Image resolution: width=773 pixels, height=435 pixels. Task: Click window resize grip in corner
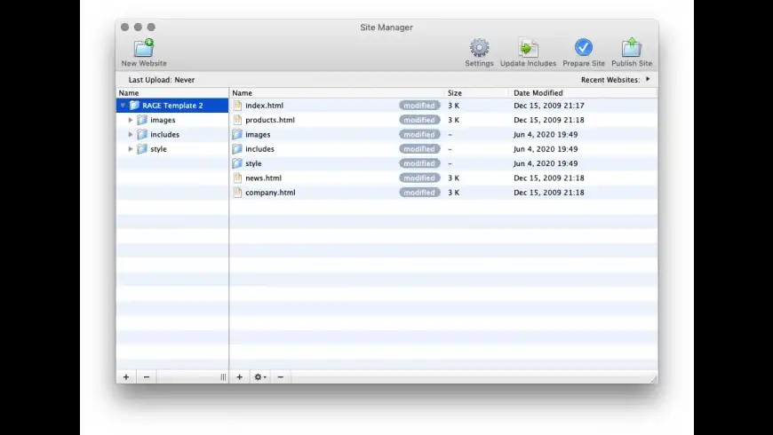click(x=654, y=379)
